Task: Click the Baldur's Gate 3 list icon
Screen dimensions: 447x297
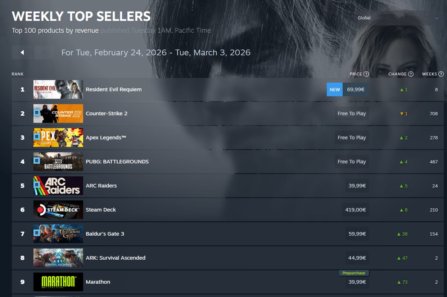Action: pyautogui.click(x=36, y=233)
